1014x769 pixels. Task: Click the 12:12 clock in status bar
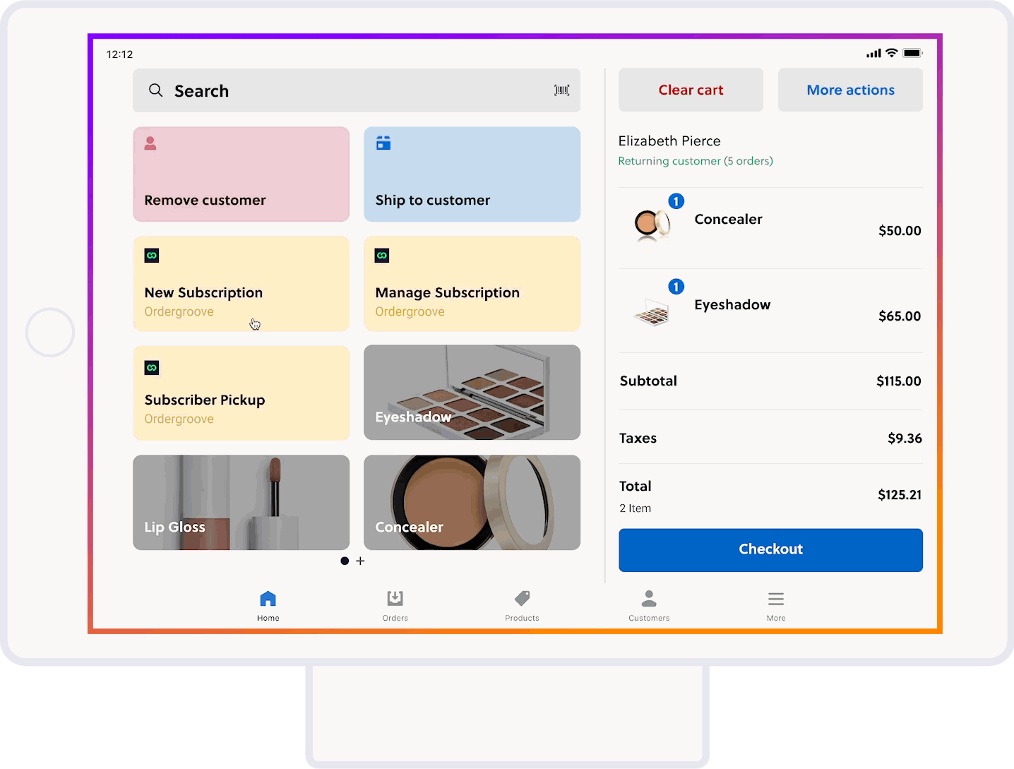[x=119, y=54]
